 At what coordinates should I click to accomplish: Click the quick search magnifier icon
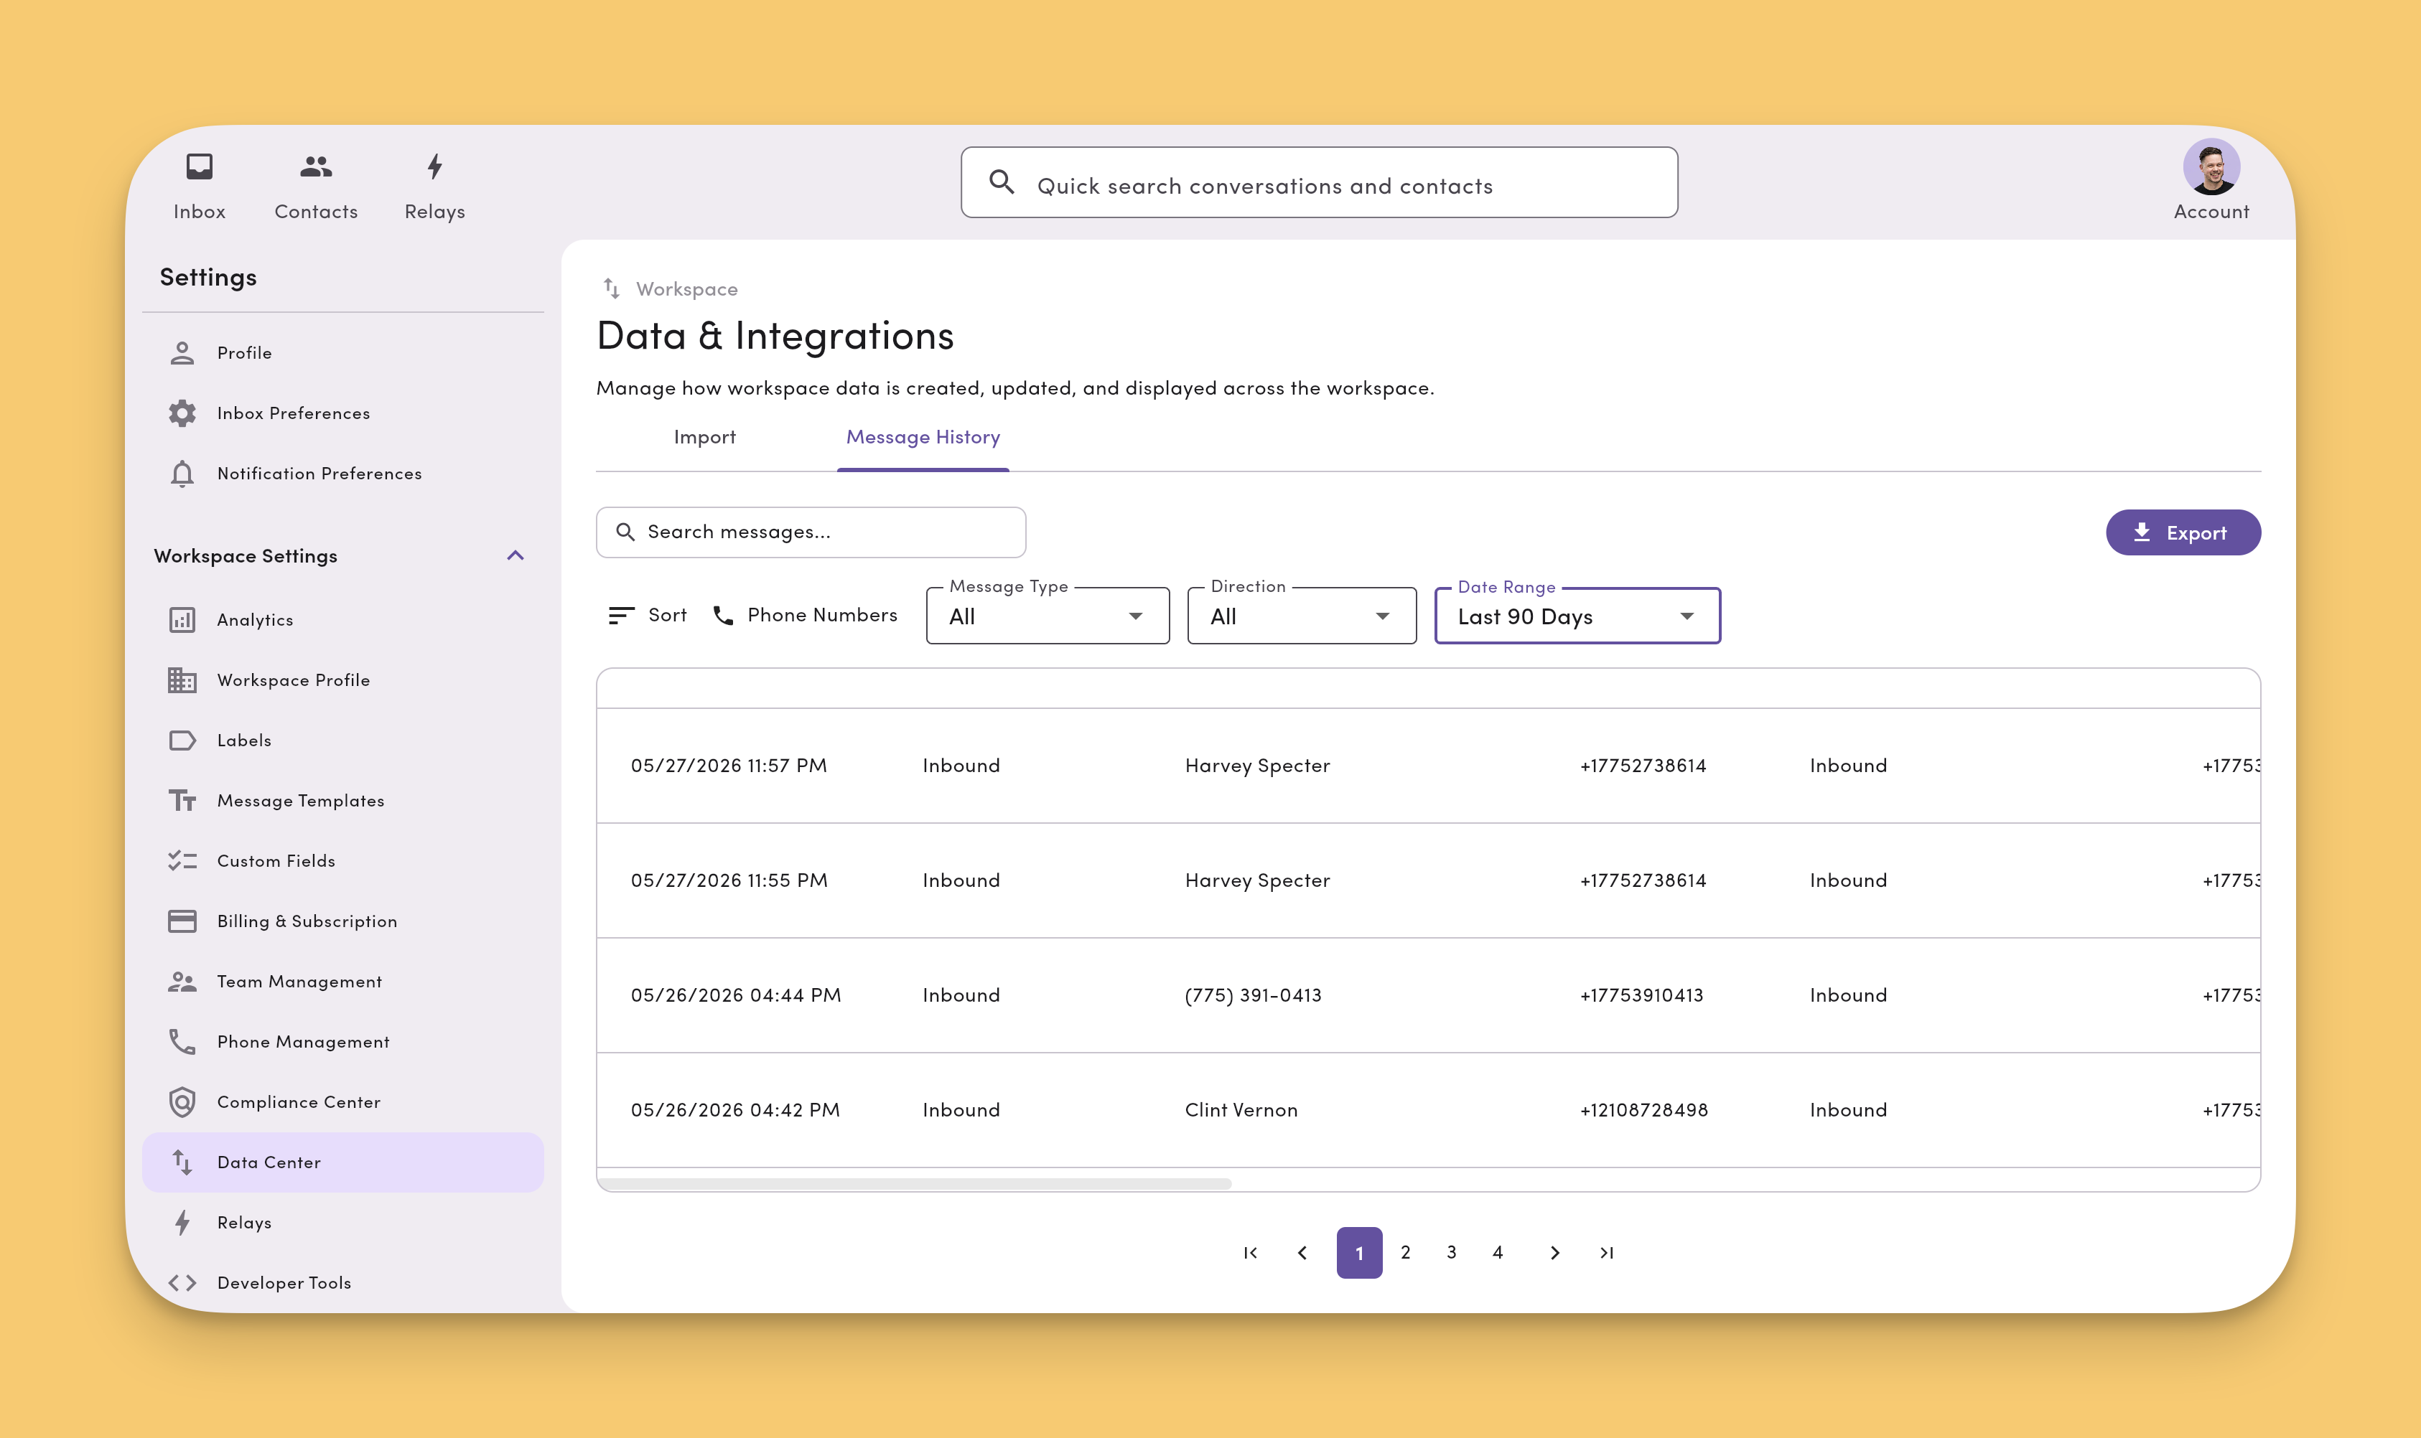coord(1002,182)
